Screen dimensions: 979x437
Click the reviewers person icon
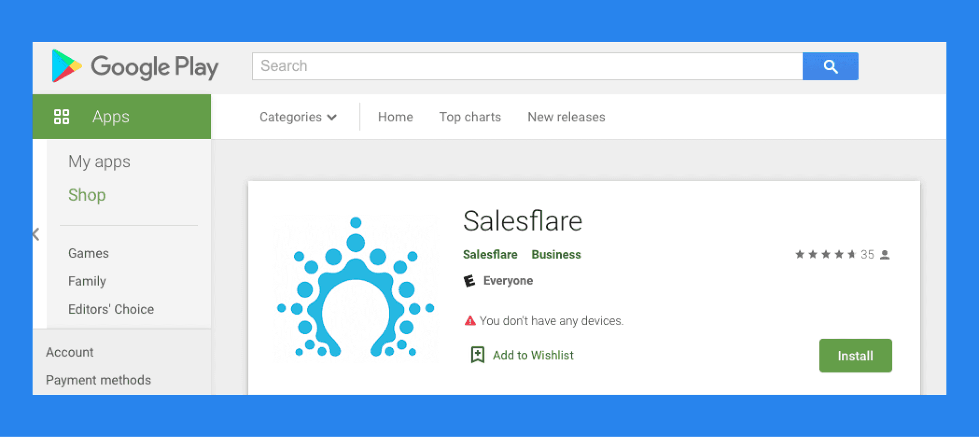coord(885,254)
